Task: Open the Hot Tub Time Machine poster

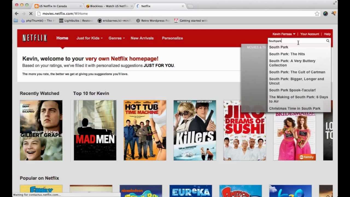Action: click(x=145, y=130)
